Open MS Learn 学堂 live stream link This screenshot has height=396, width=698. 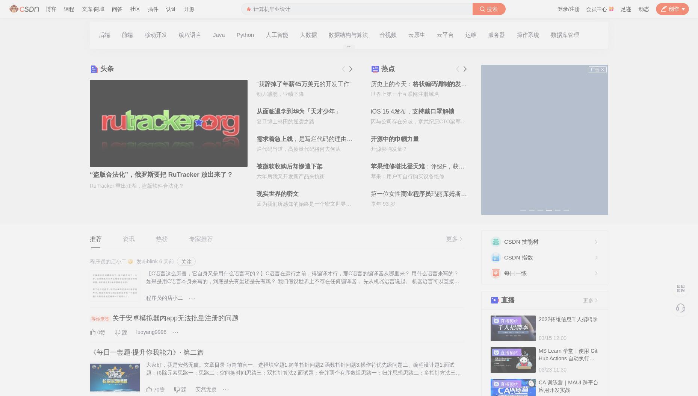[x=568, y=355]
